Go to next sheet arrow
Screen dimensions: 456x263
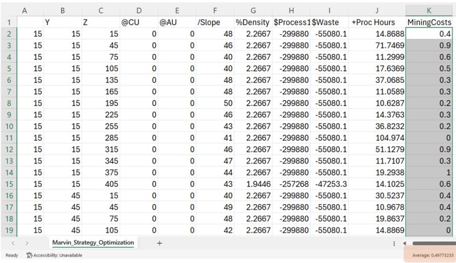pos(26,243)
